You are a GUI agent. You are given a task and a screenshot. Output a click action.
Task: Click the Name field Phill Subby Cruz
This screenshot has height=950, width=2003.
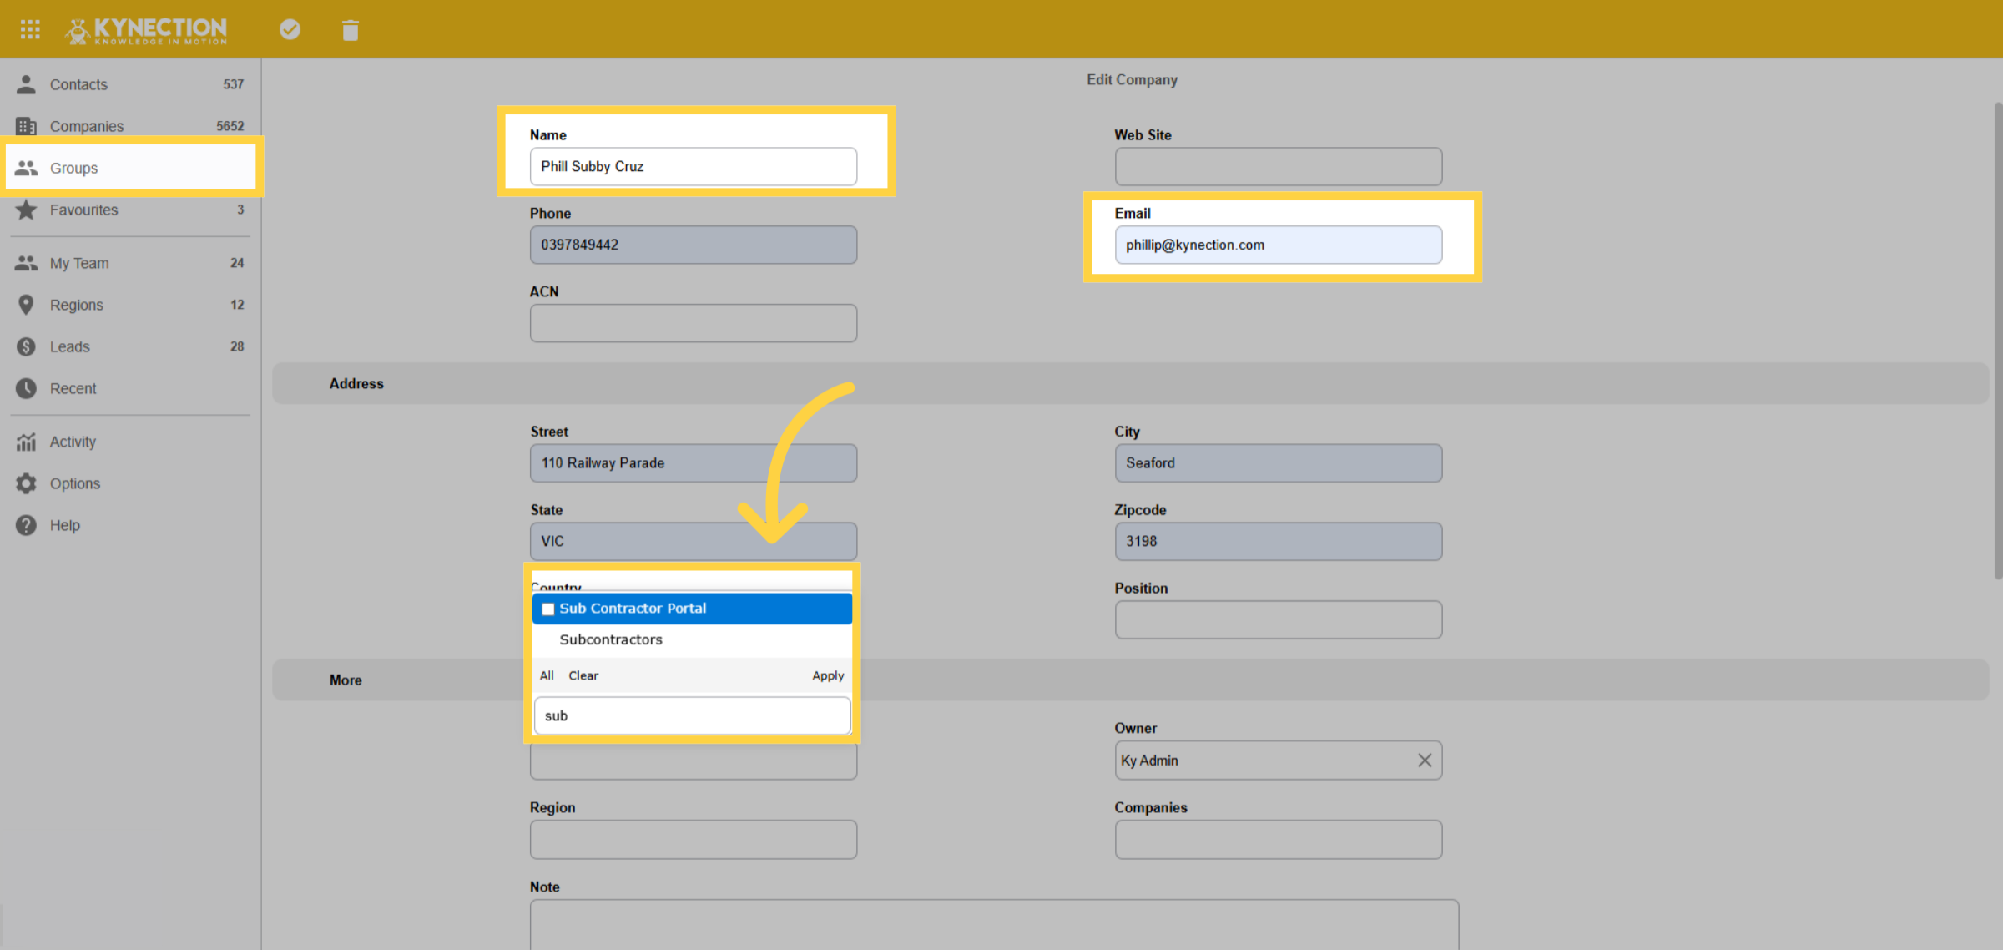(694, 166)
